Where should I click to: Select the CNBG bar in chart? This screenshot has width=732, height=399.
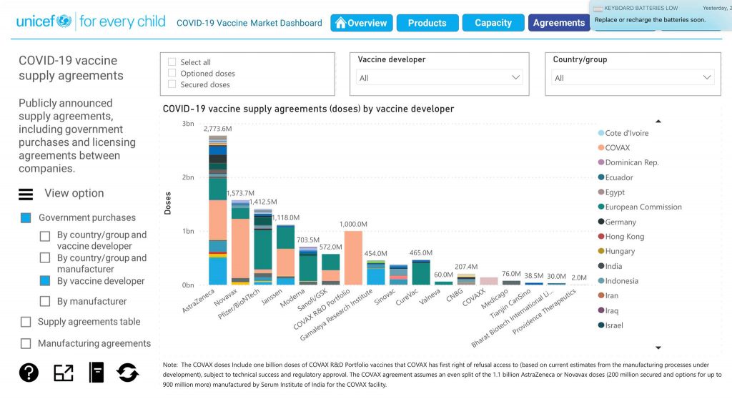466,280
